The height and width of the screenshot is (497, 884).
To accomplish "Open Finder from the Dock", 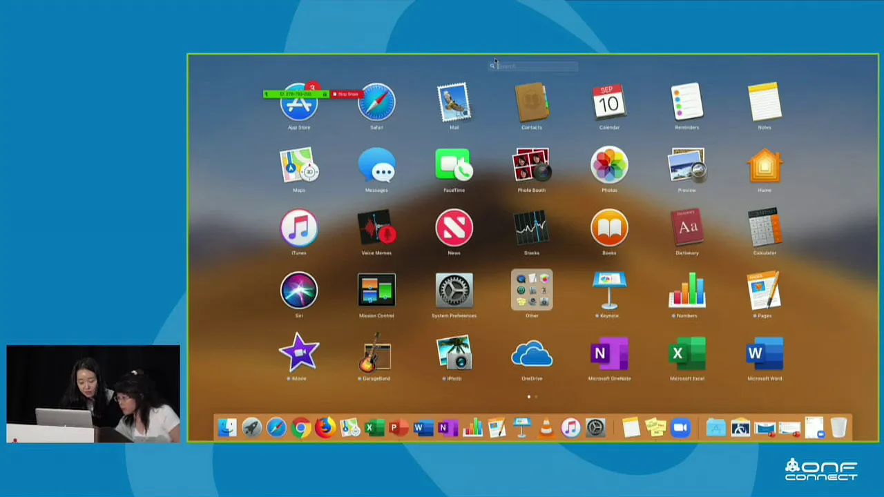I will [227, 428].
